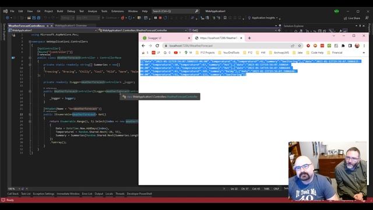
Task: Open the YourDndTools bookmark folder
Action: point(228,52)
